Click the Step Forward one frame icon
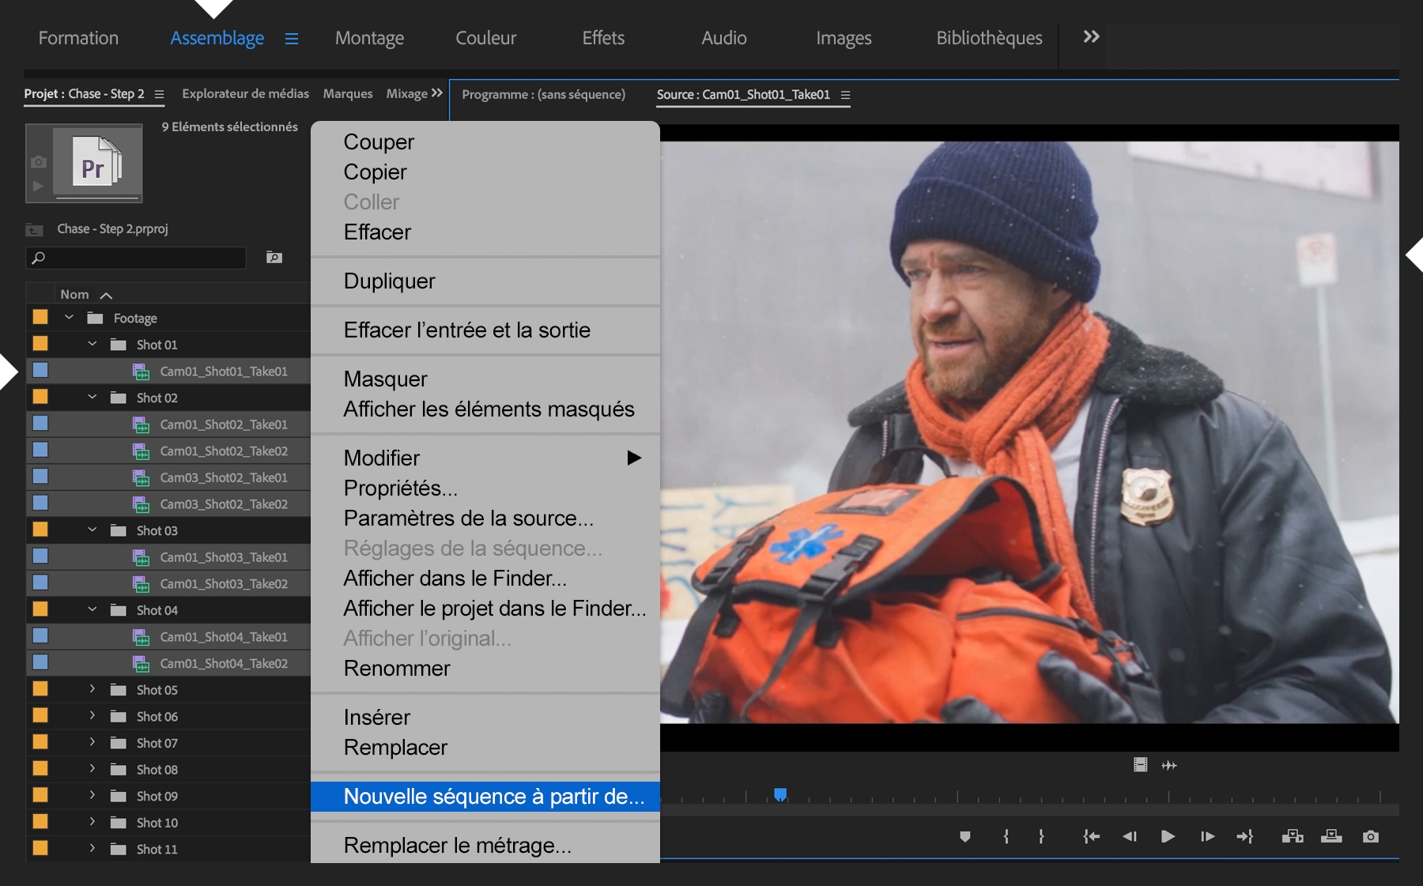 point(1208,836)
